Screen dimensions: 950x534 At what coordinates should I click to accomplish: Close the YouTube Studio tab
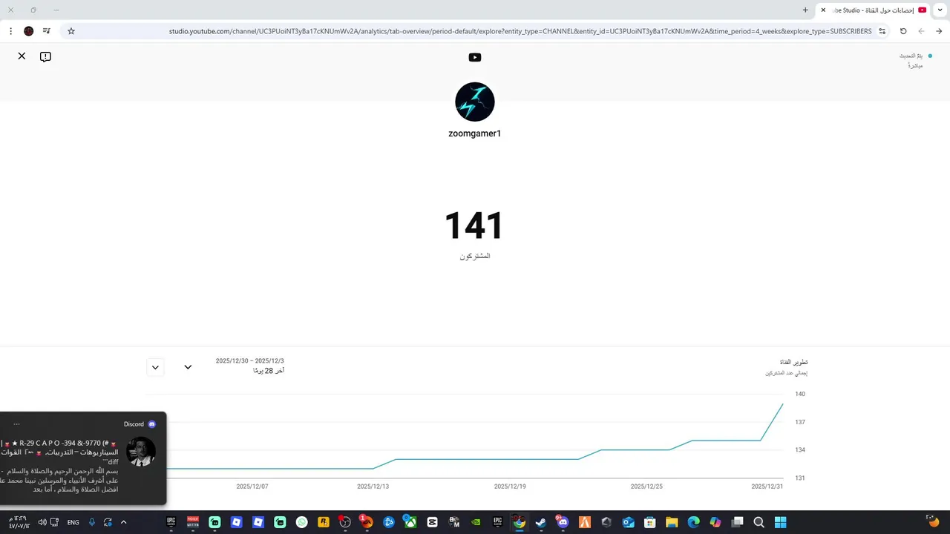(823, 10)
